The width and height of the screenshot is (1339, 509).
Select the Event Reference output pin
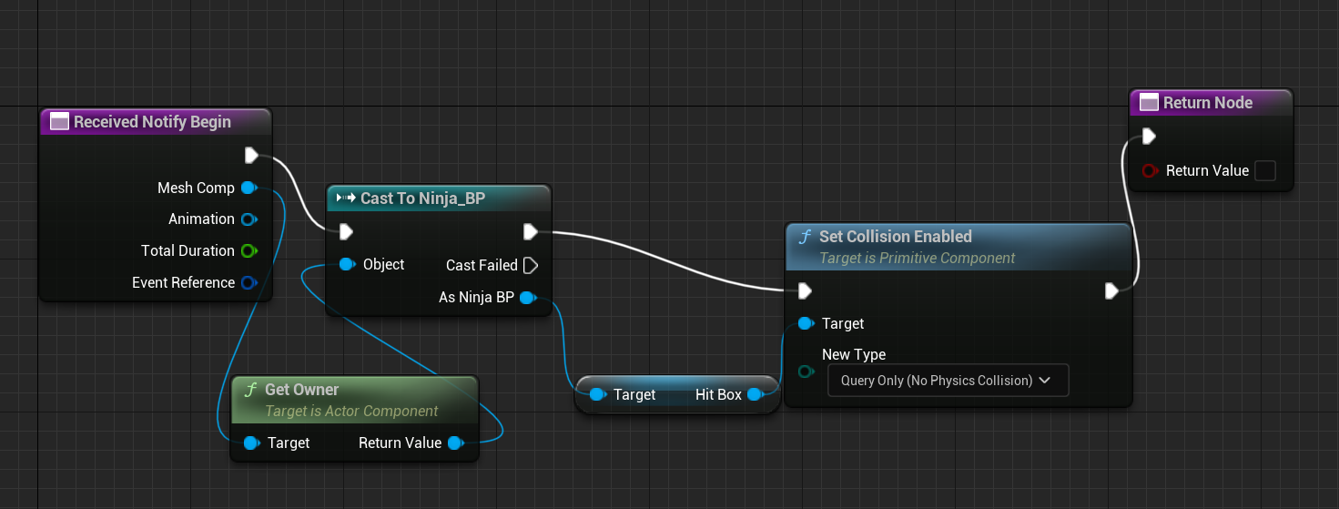[x=249, y=282]
